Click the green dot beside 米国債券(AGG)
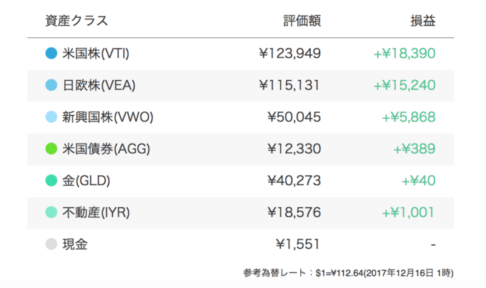This screenshot has width=486, height=288. 51,149
